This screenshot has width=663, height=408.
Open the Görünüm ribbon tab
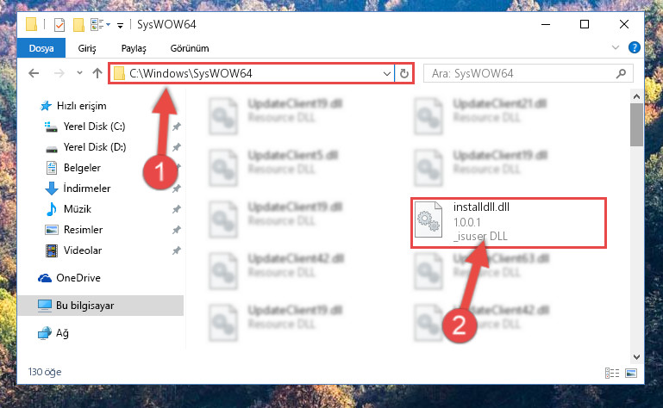[190, 48]
